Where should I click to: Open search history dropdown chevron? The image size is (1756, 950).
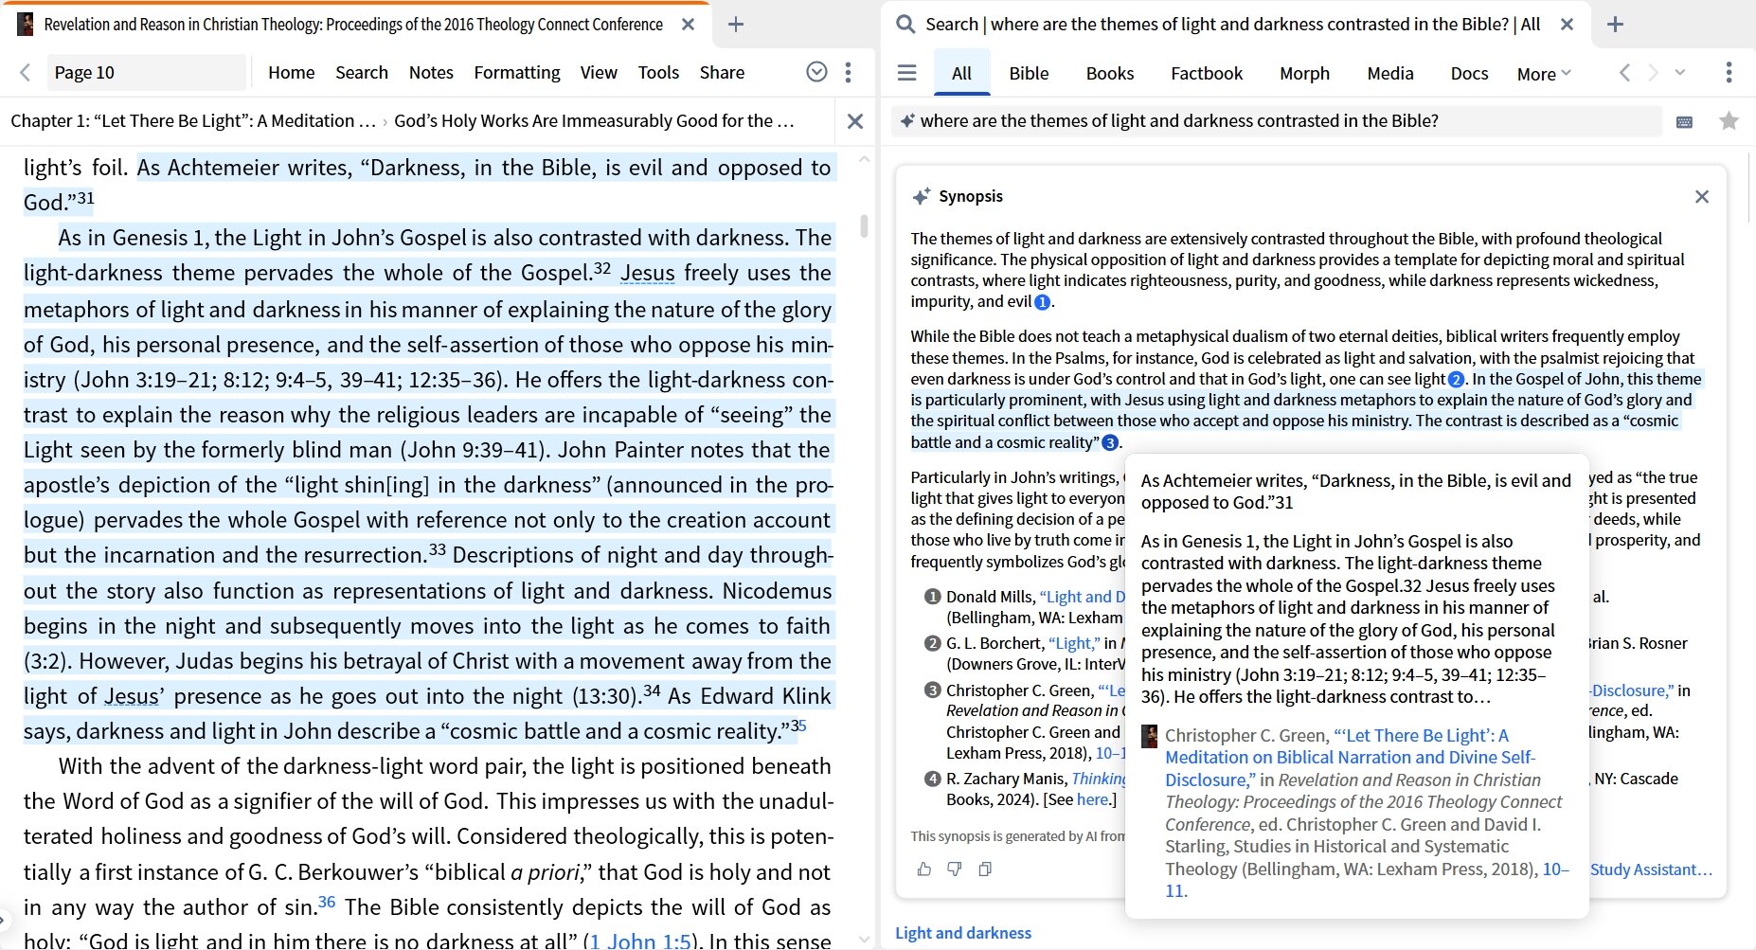tap(1679, 73)
